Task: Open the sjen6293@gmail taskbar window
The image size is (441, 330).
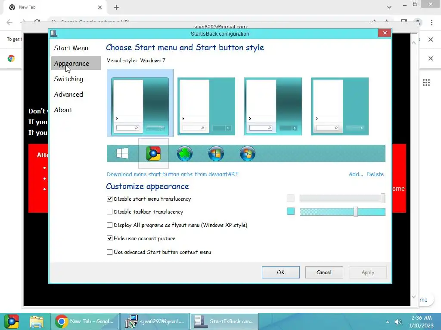Action: [x=155, y=321]
